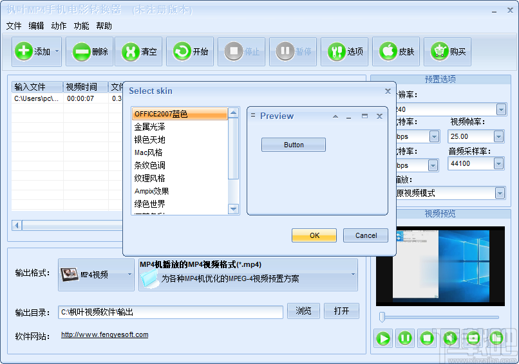Select the 条纹色调 skin
Screen dimensions: 519x364
point(180,165)
